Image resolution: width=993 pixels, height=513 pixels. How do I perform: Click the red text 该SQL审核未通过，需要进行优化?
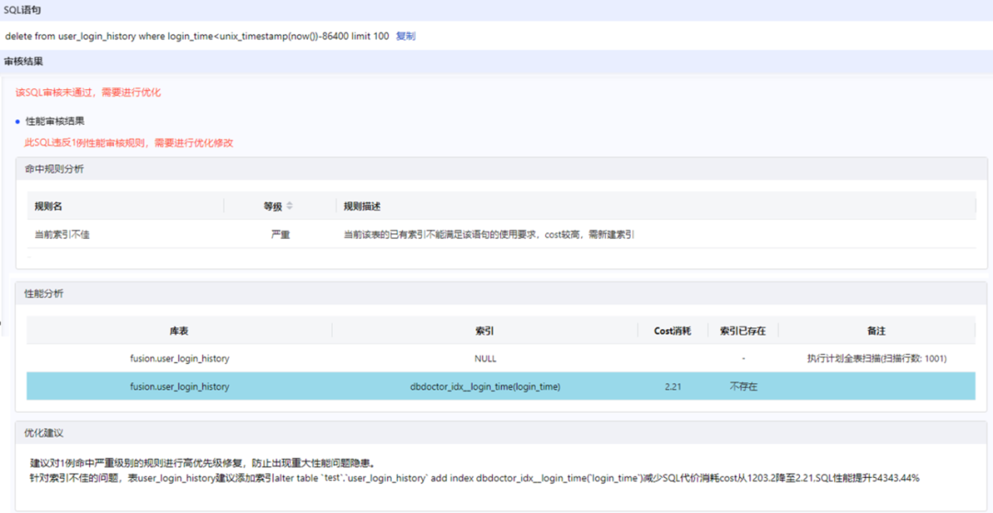(x=88, y=93)
